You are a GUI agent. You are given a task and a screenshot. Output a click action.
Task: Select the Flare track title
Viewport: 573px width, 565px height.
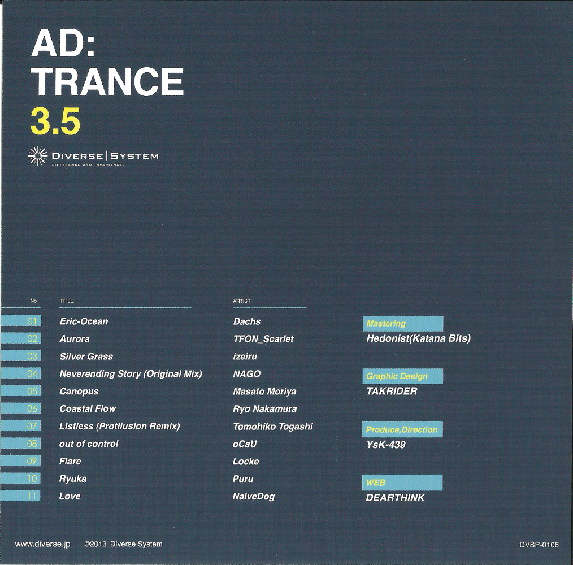[x=70, y=462]
